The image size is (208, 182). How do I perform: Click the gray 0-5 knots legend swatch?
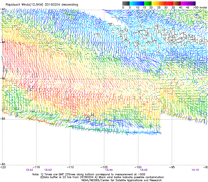pos(126,3)
